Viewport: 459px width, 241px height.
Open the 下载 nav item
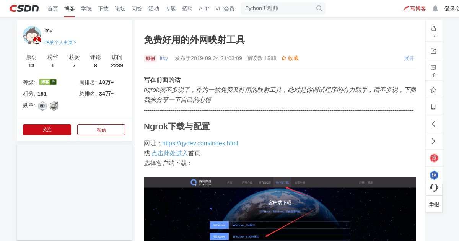[x=103, y=8]
